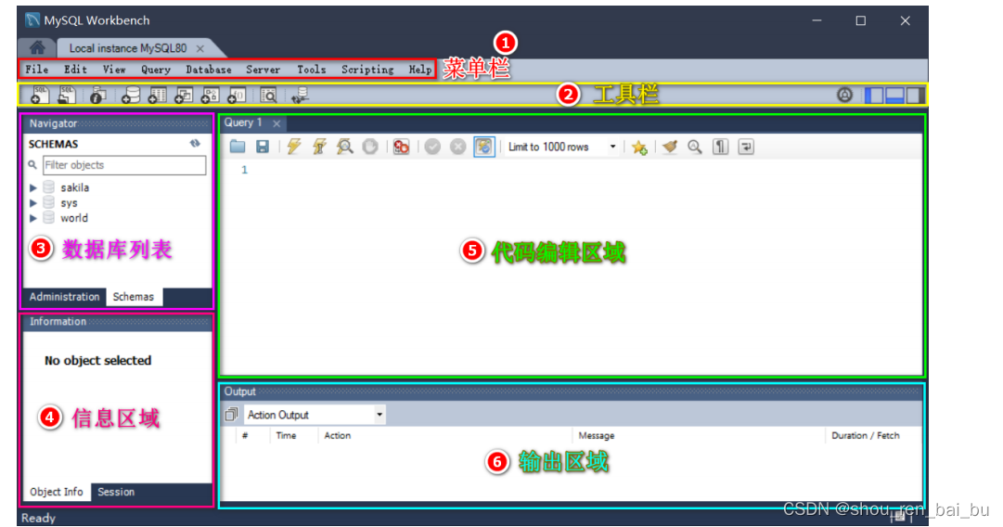
Task: Switch to Session tab
Action: 116,492
